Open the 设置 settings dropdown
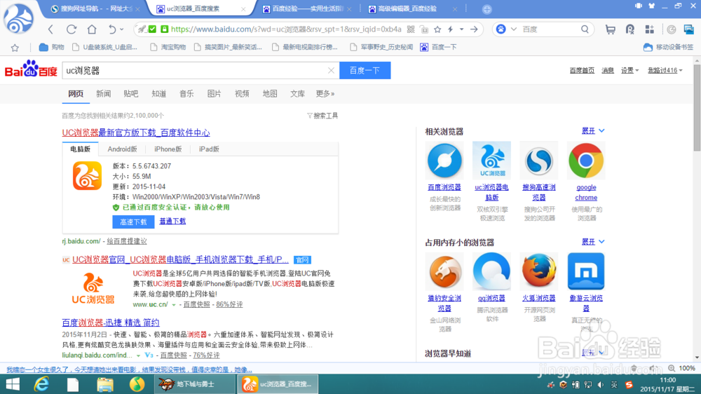701x394 pixels. (x=629, y=71)
